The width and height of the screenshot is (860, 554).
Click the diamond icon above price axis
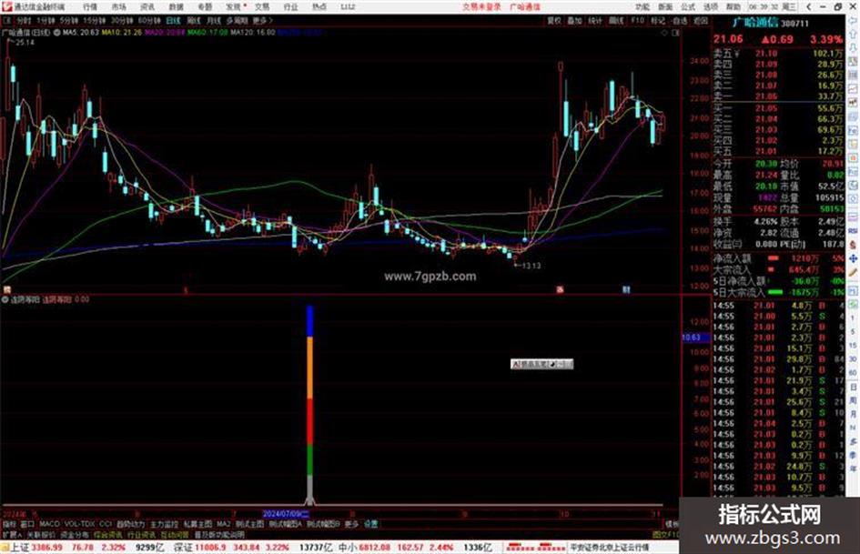pyautogui.click(x=664, y=33)
